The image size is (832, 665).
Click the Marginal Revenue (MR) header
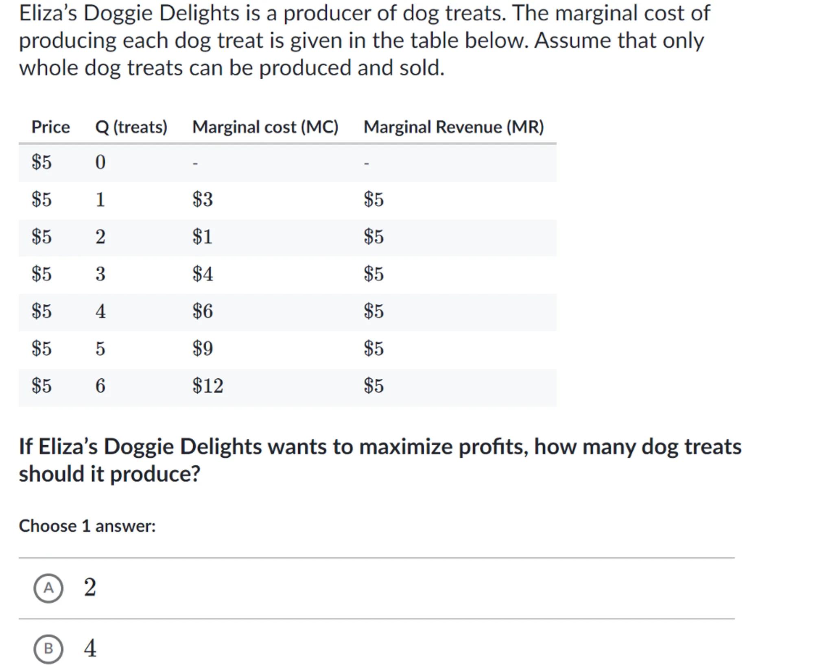pyautogui.click(x=453, y=127)
